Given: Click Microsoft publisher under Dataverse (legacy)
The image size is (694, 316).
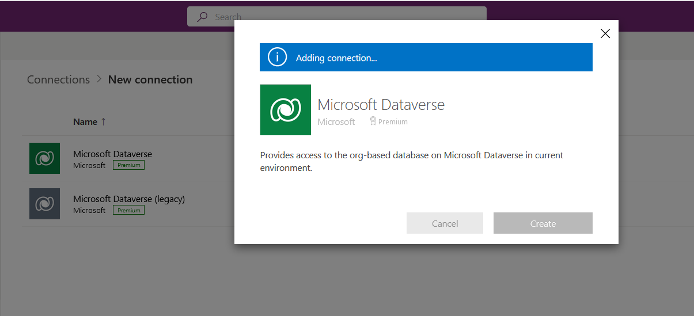Looking at the screenshot, I should (x=89, y=210).
